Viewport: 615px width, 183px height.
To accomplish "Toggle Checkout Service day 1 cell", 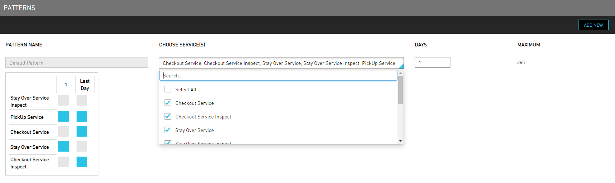I will (63, 131).
